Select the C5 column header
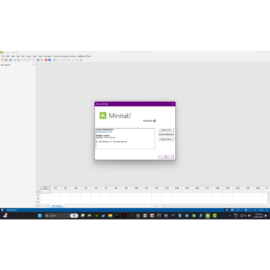 [86, 188]
